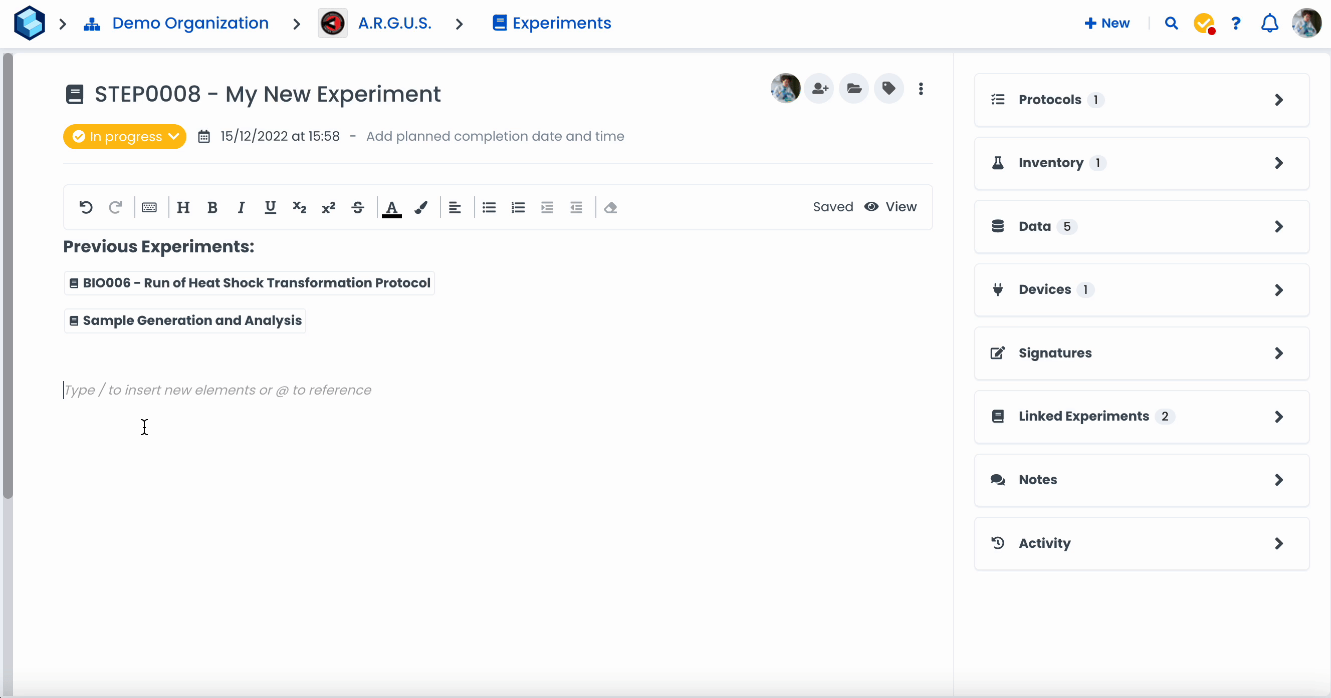Toggle italic formatting

click(241, 207)
